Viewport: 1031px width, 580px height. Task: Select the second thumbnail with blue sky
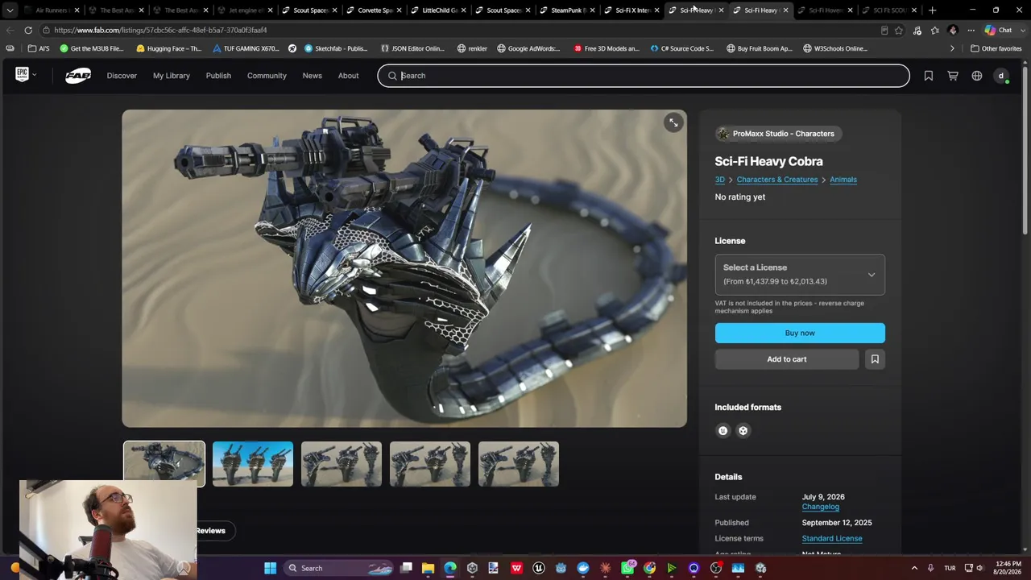tap(253, 464)
